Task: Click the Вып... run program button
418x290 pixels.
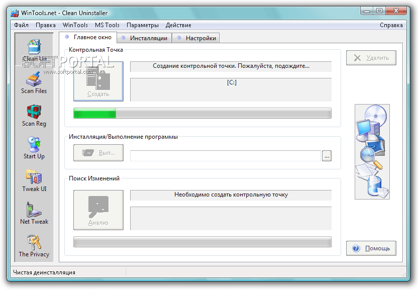Action: (98, 153)
